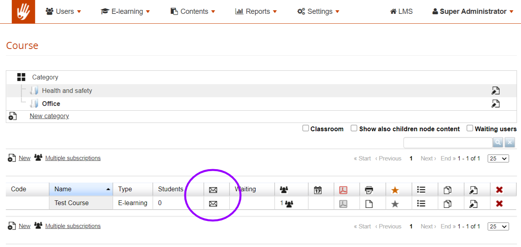The height and width of the screenshot is (247, 521).
Task: Click the edit icon in Test Course row
Action: 473,204
